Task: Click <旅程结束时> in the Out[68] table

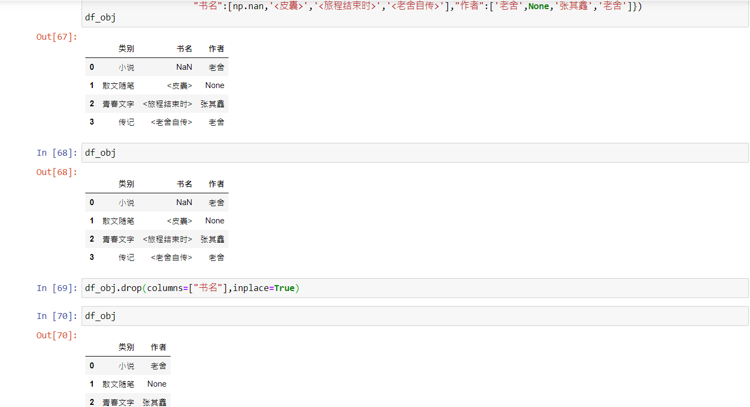Action: [168, 239]
